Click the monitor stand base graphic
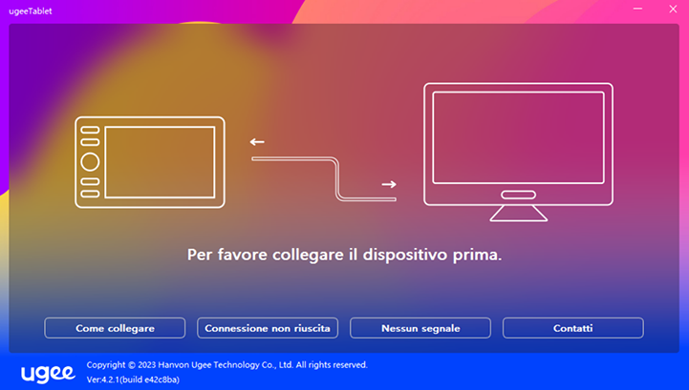 519,214
